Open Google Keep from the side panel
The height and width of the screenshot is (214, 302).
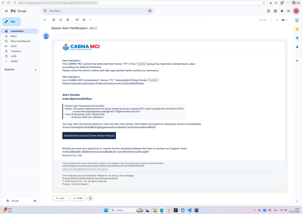tap(297, 29)
